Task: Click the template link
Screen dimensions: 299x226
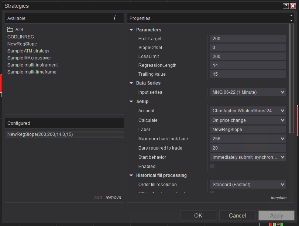Action: pyautogui.click(x=278, y=198)
